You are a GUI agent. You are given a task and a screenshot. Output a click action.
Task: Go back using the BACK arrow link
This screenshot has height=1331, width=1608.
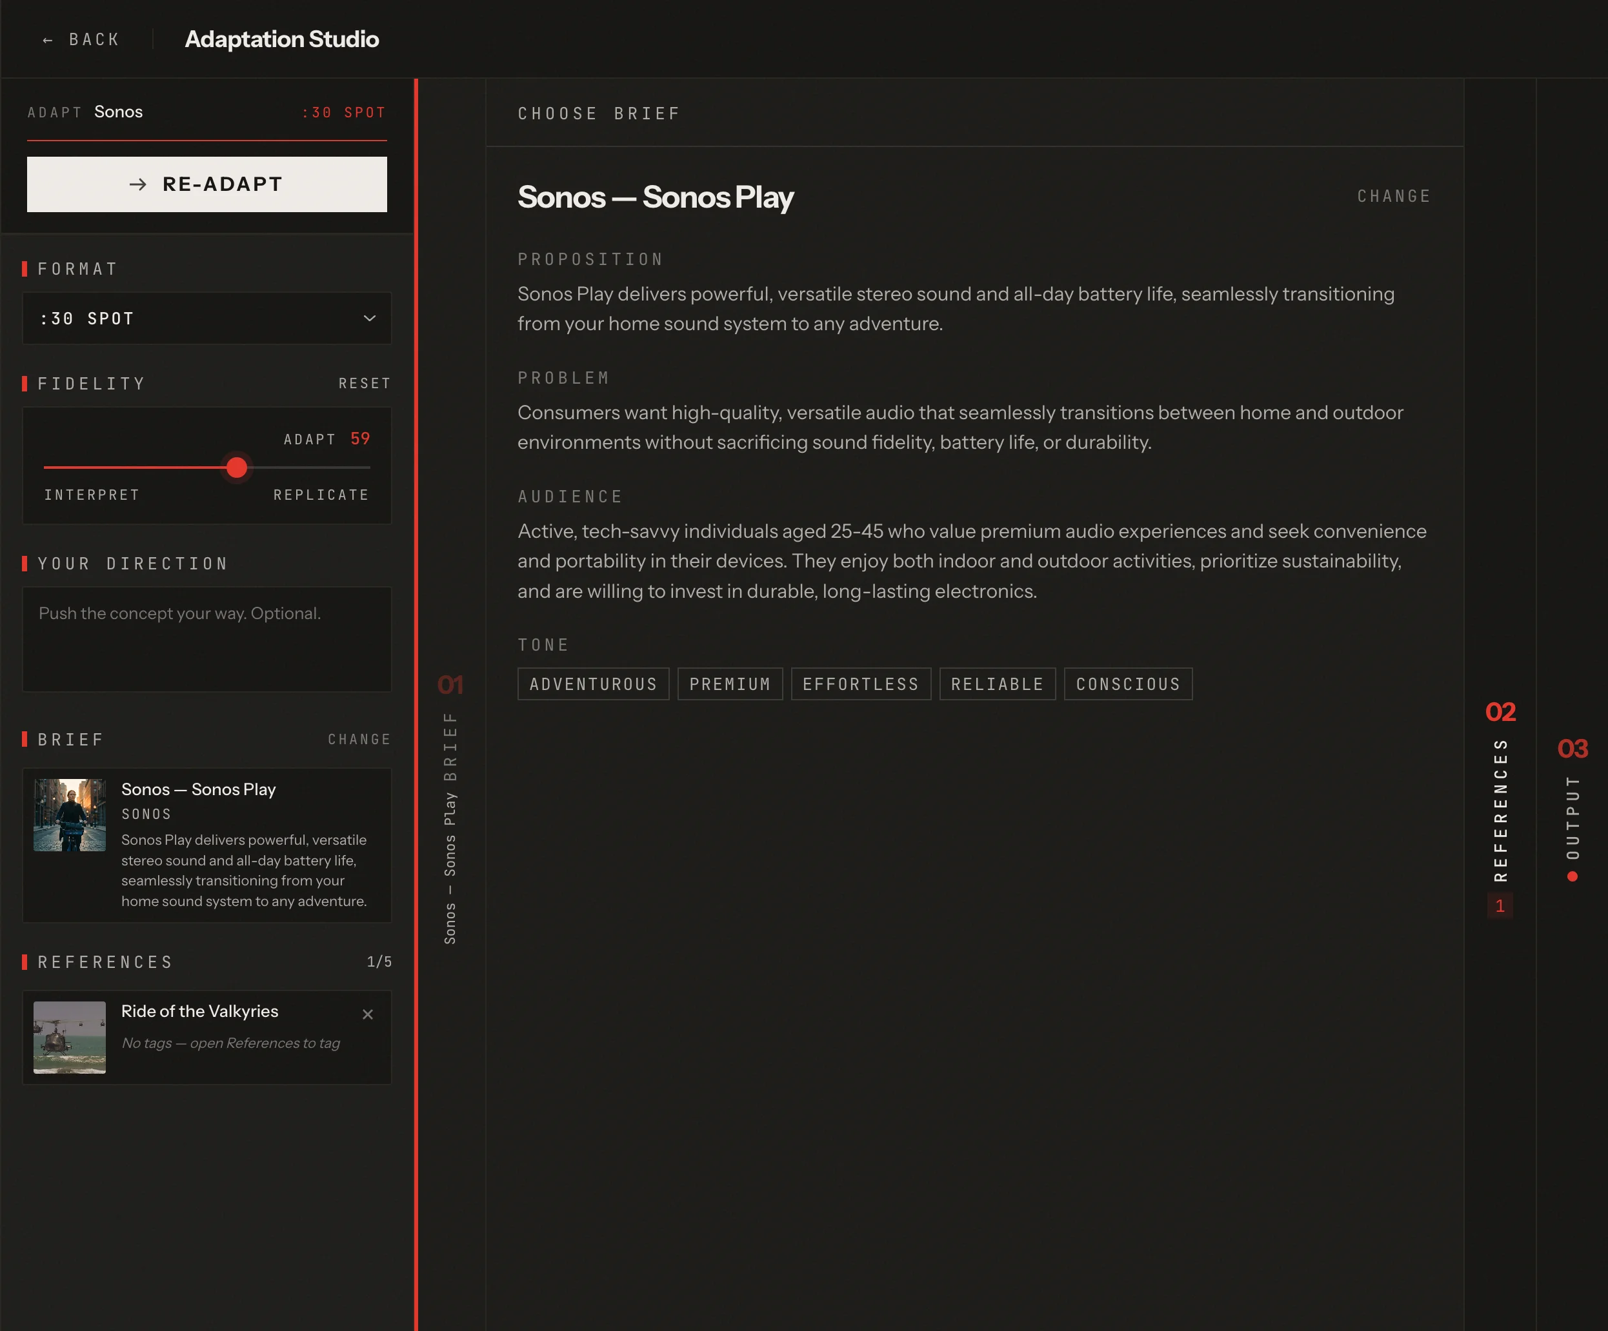[81, 39]
